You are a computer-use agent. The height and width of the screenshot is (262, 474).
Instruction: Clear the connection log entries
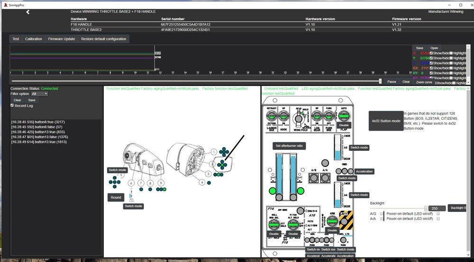point(17,100)
